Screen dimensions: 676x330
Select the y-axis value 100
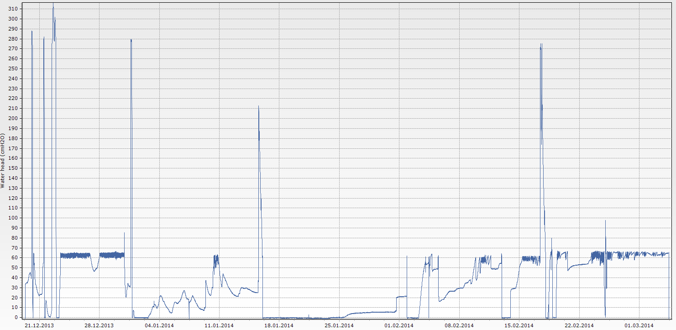pos(13,218)
